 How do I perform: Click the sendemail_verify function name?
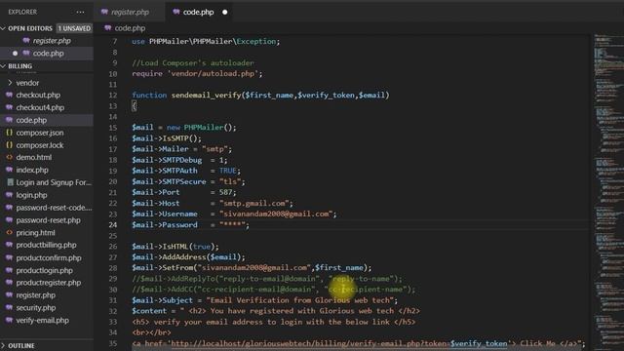point(206,96)
